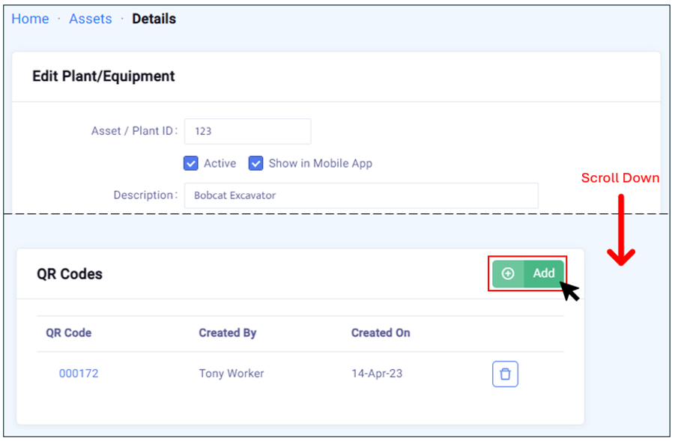Sort by the QR Code column header
675x441 pixels.
pyautogui.click(x=68, y=332)
